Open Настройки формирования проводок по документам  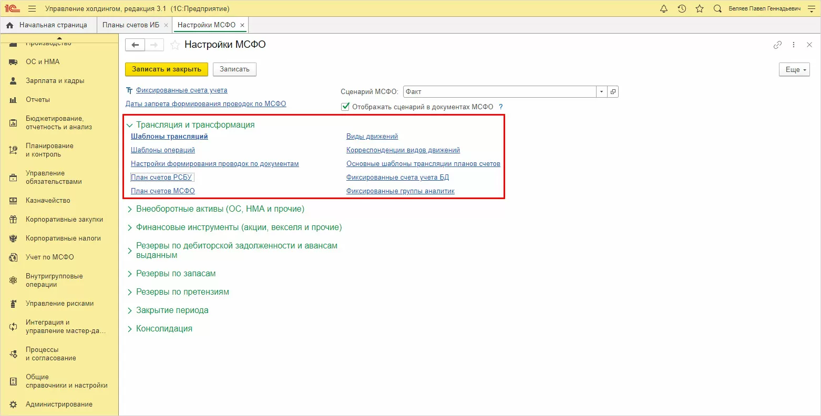[215, 164]
